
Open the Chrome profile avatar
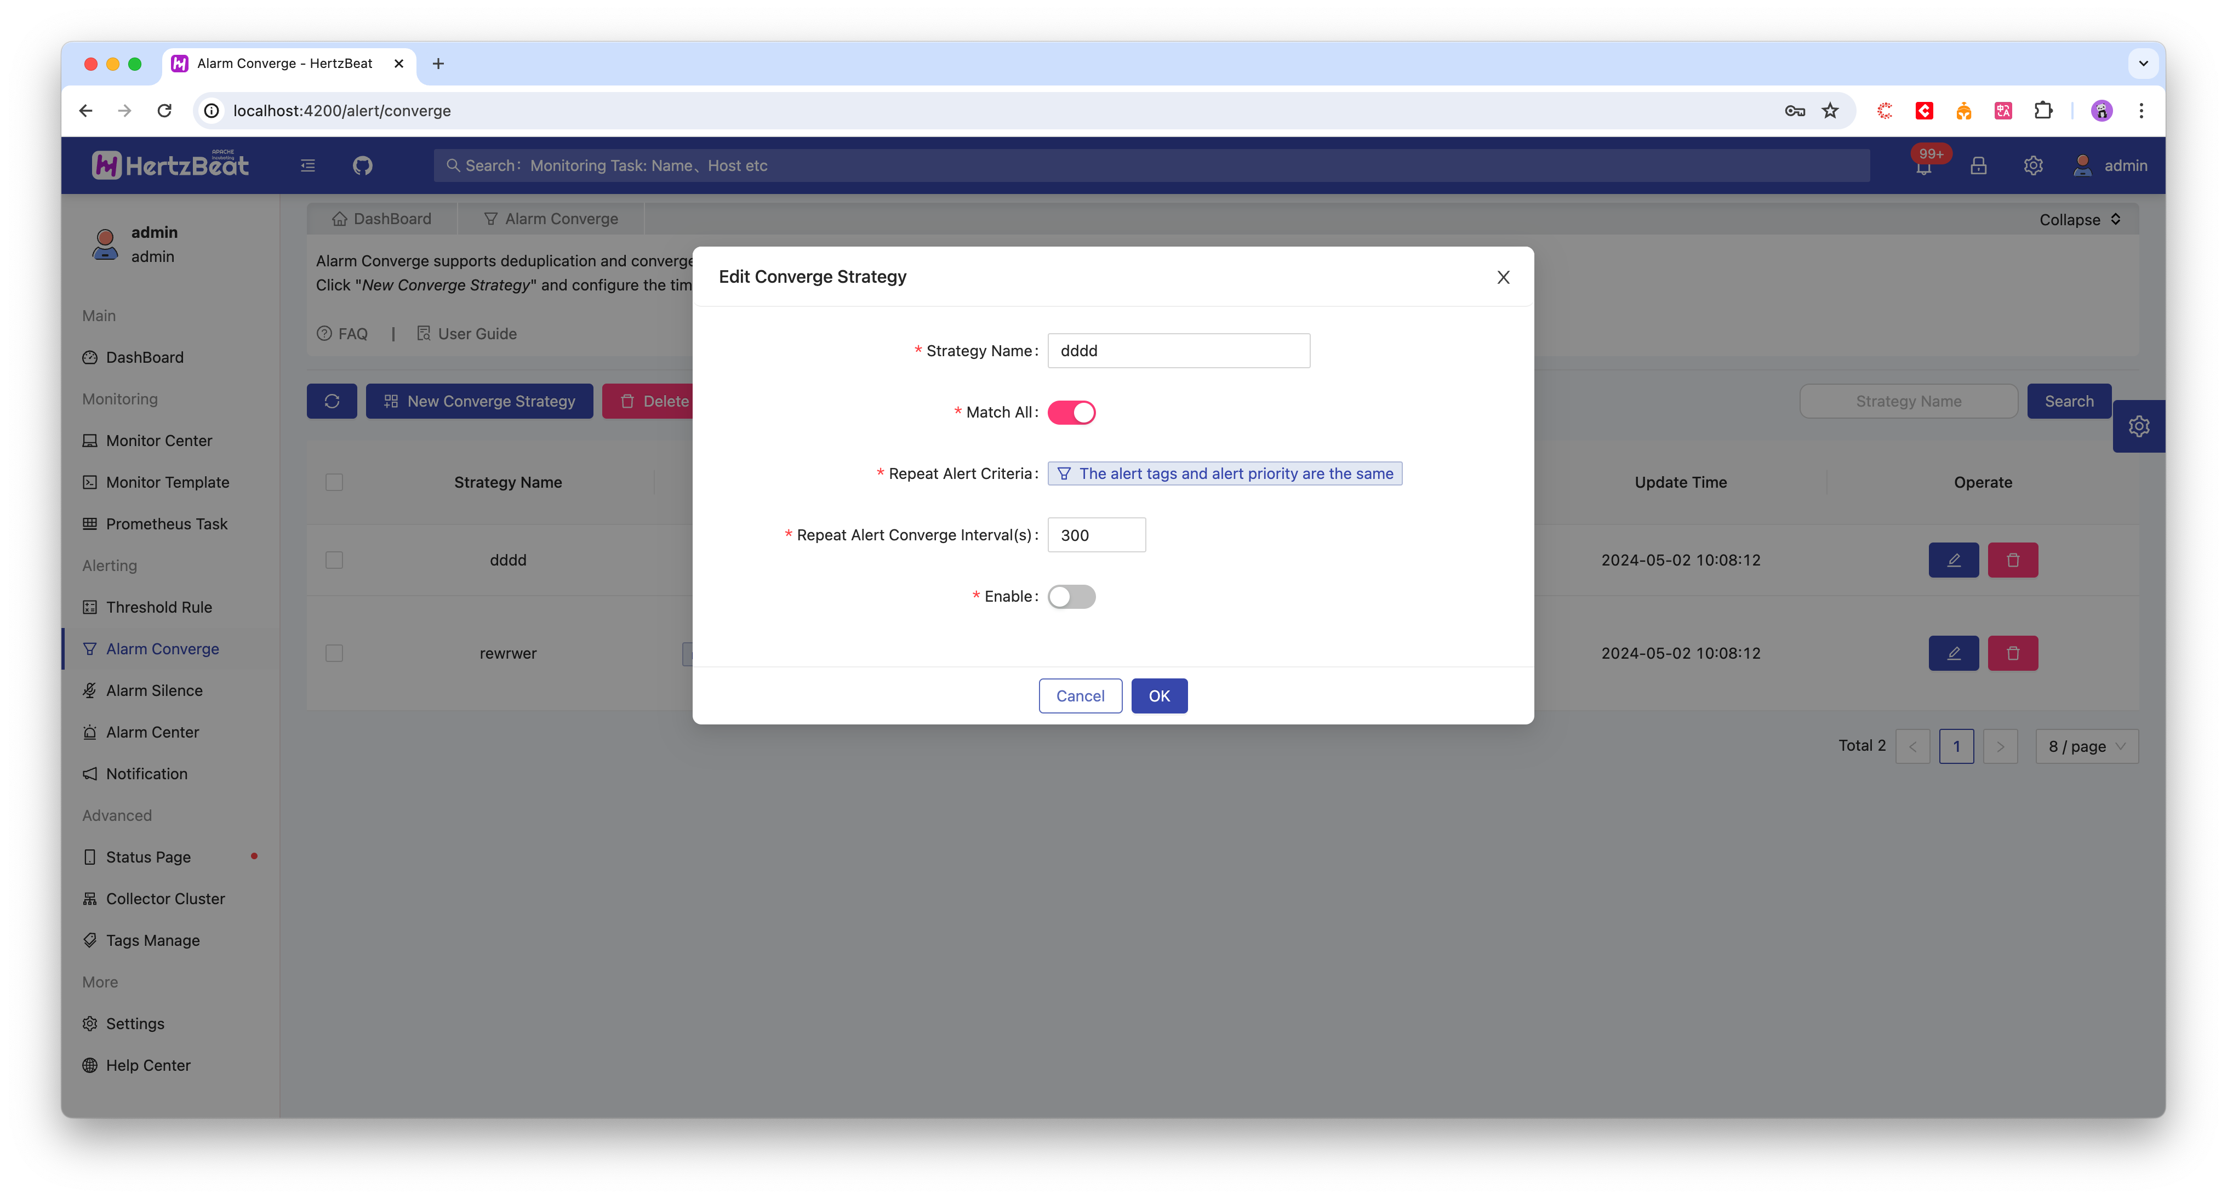2102,111
